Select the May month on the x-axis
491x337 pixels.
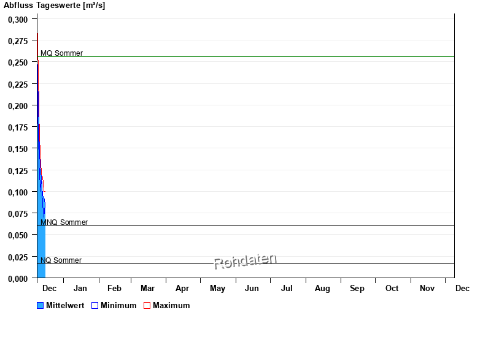(217, 289)
